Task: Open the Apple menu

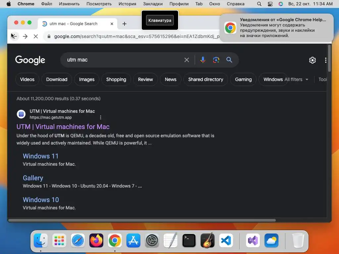Action: (x=9, y=4)
